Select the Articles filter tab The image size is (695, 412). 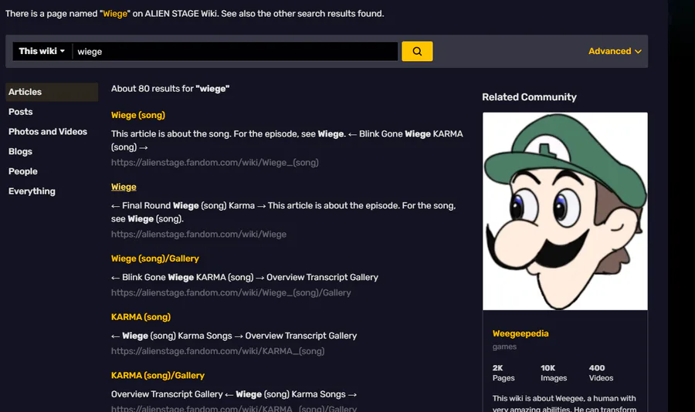(x=52, y=92)
